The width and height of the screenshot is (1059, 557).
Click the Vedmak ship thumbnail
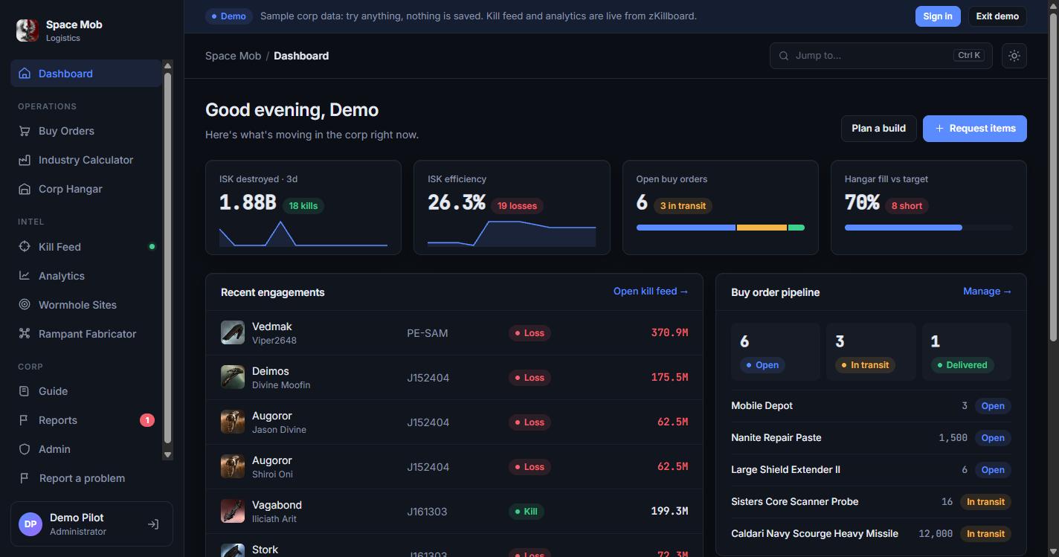233,332
